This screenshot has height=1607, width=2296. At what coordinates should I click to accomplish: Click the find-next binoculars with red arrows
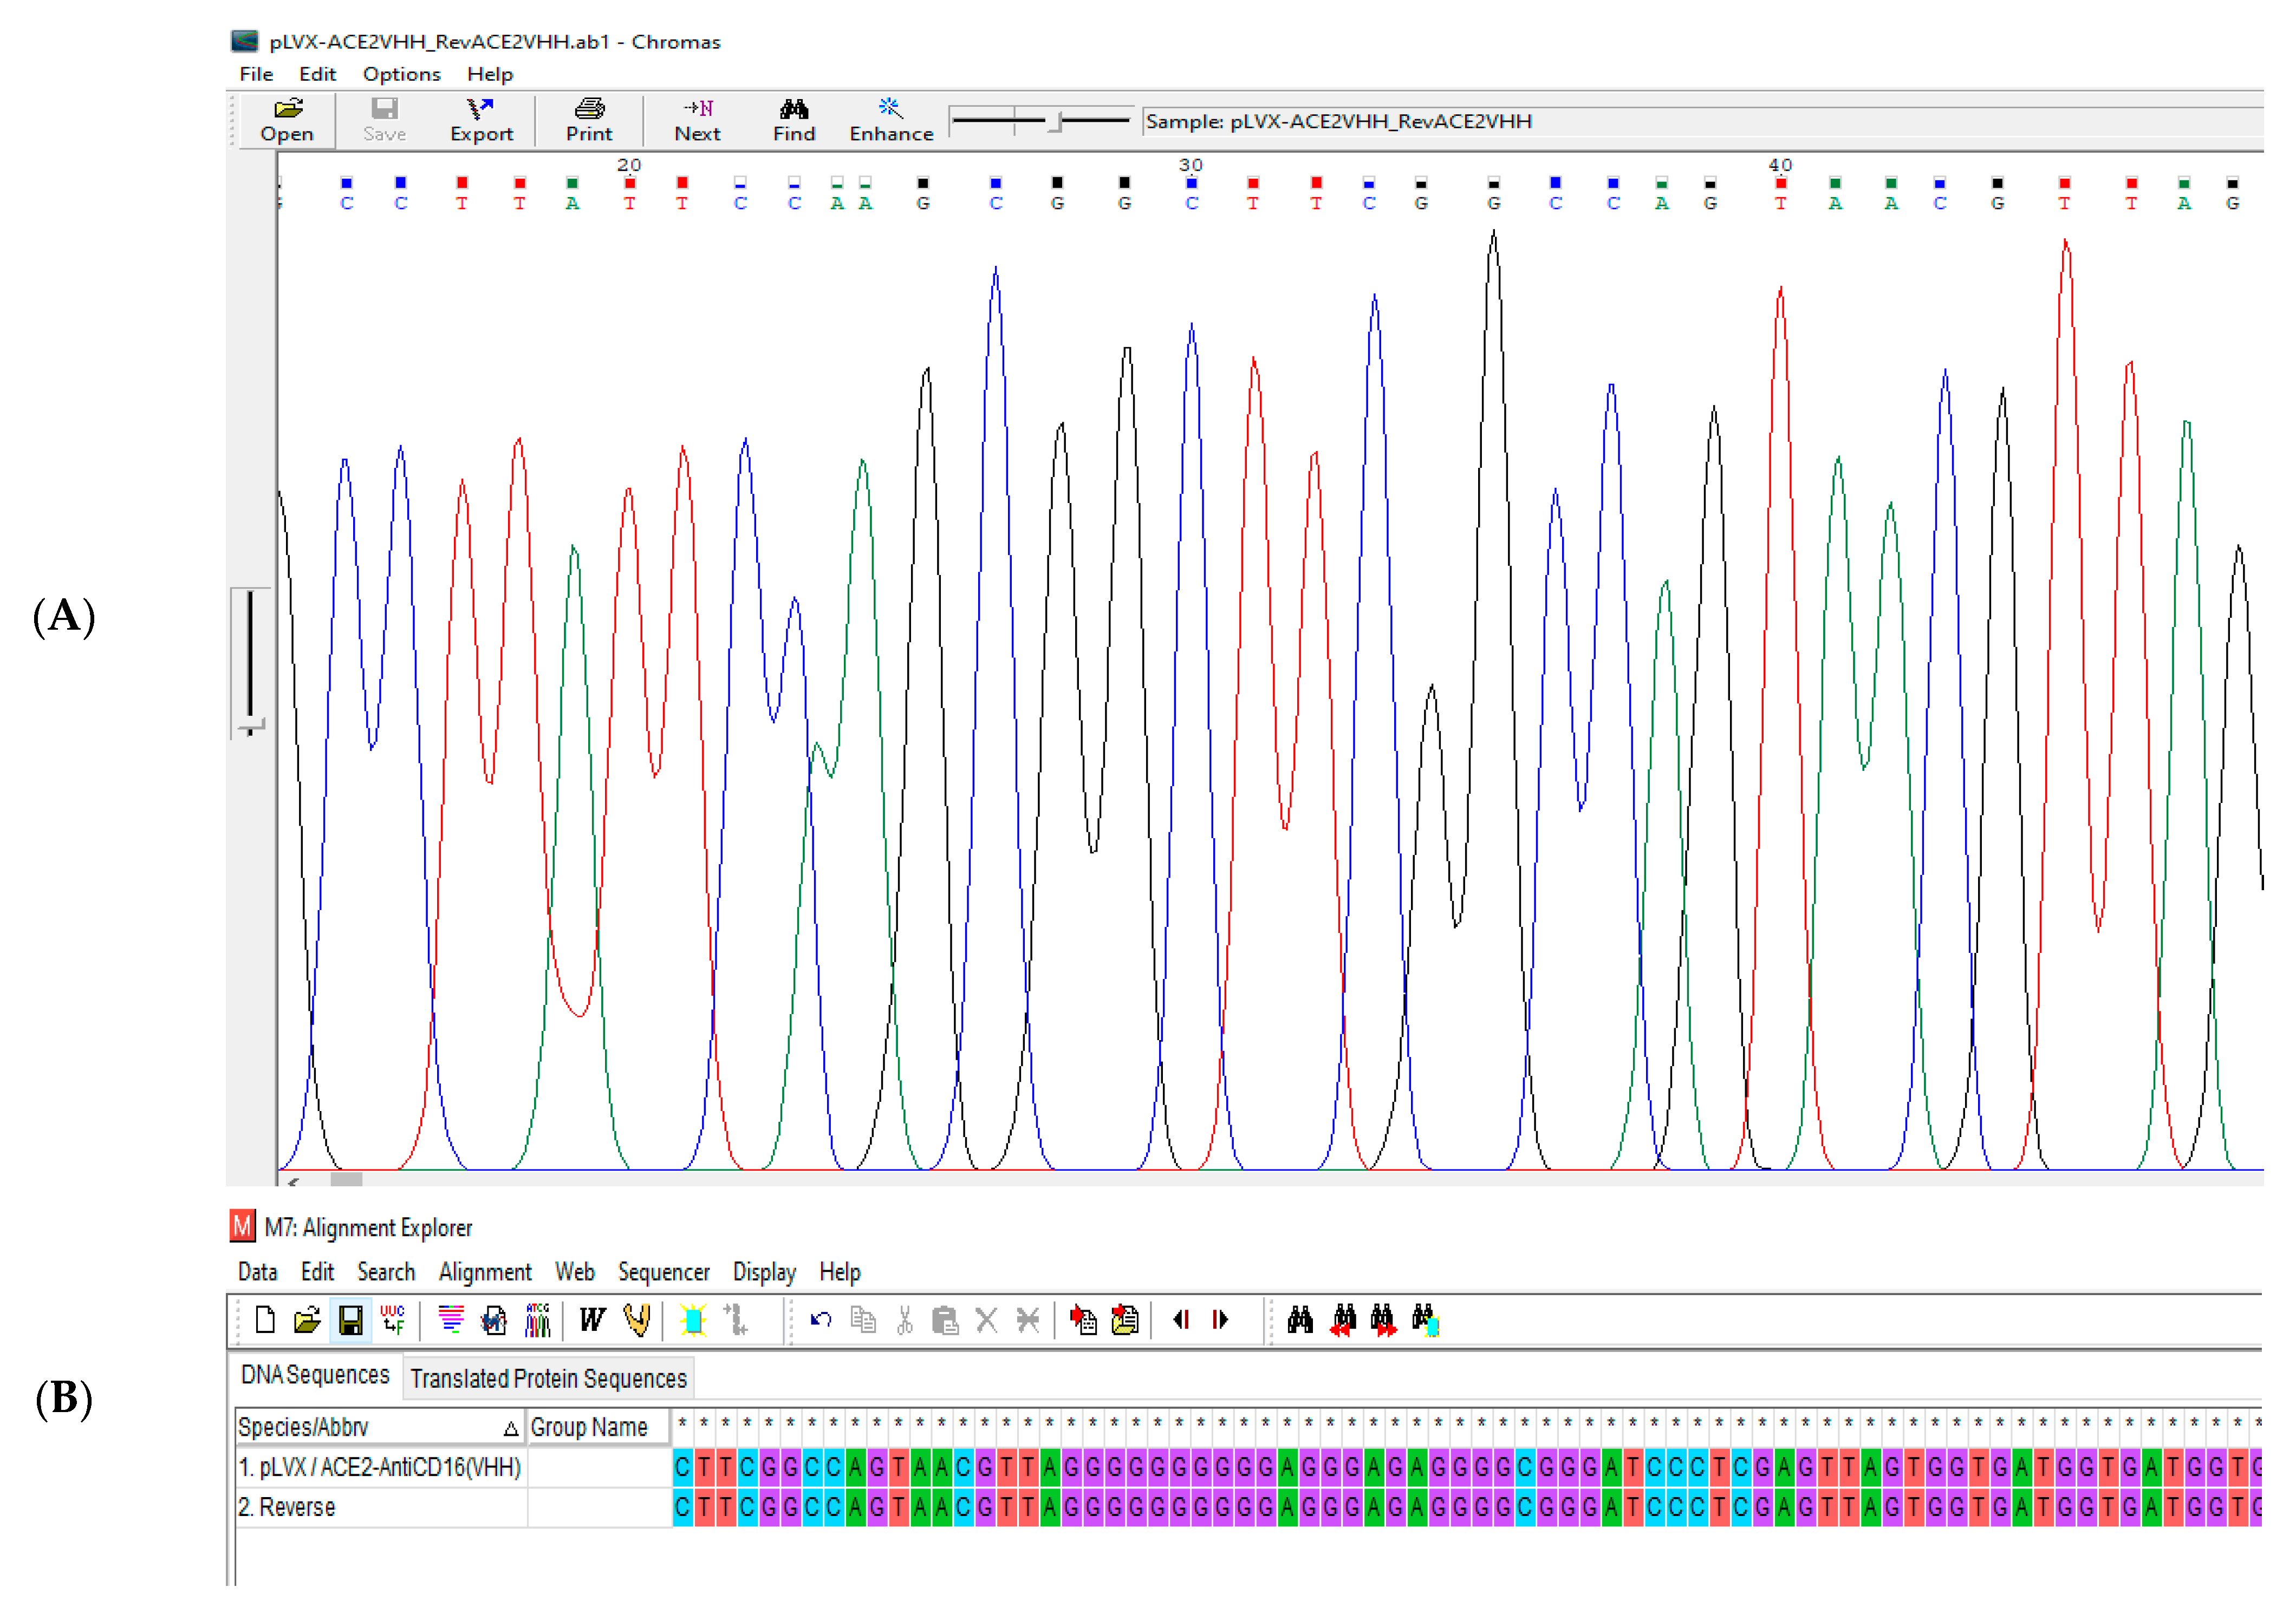[1384, 1319]
